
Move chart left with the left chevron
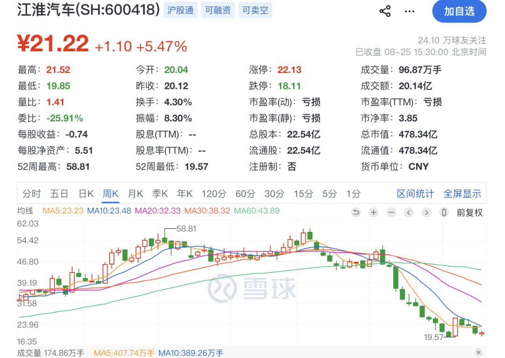coord(409,213)
